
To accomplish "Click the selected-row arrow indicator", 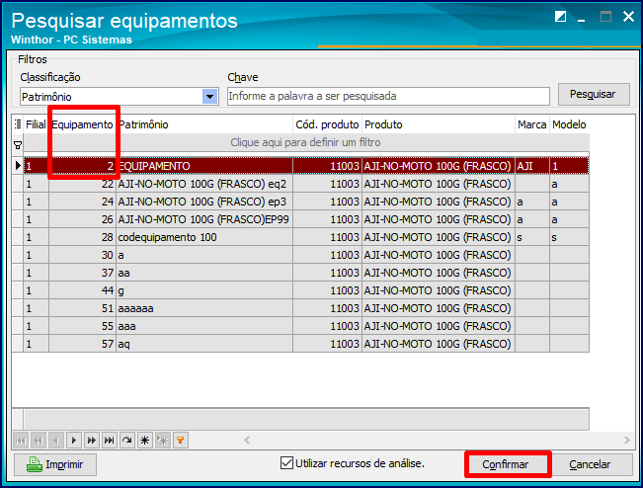I will click(18, 166).
